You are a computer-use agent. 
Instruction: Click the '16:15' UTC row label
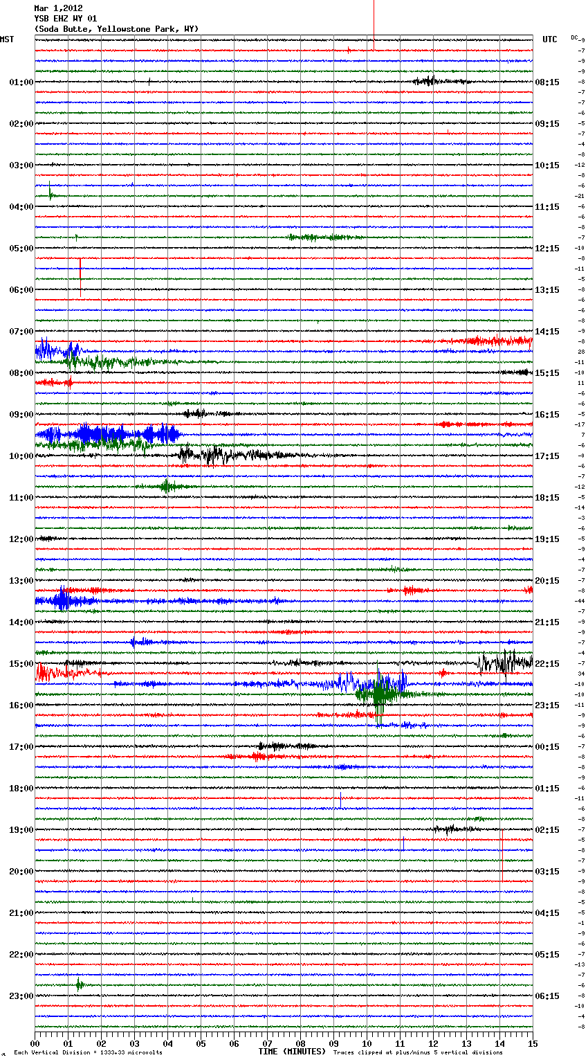tap(547, 415)
